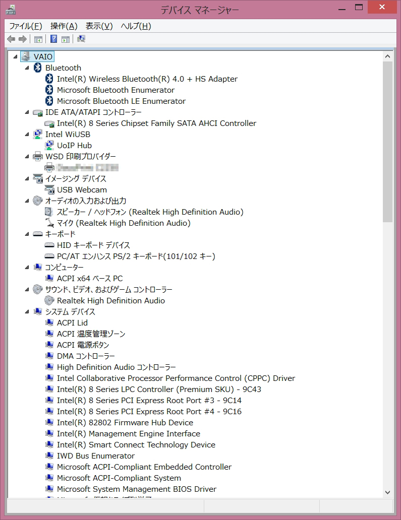Select Intel(R) 8 Series LPC Controller 9C43

pyautogui.click(x=159, y=389)
